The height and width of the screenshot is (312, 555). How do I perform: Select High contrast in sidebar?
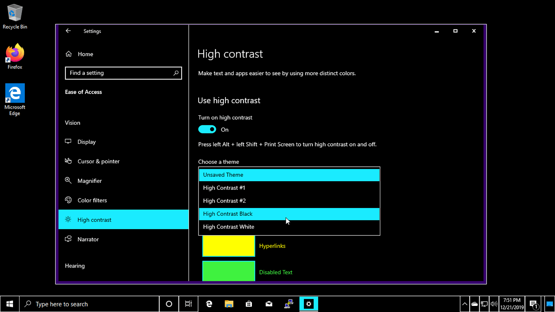[x=124, y=220]
